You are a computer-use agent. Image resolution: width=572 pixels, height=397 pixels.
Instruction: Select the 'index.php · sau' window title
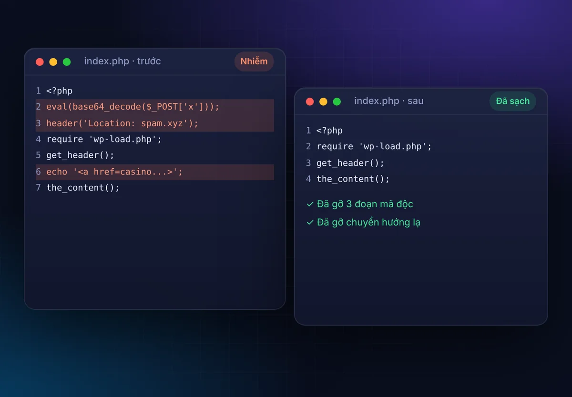point(389,101)
